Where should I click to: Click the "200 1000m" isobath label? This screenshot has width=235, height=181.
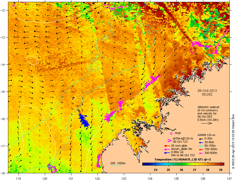[118, 163]
